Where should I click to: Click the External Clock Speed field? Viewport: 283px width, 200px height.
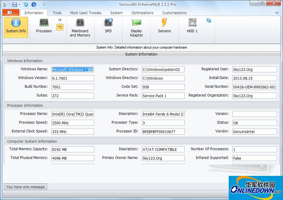(72, 132)
